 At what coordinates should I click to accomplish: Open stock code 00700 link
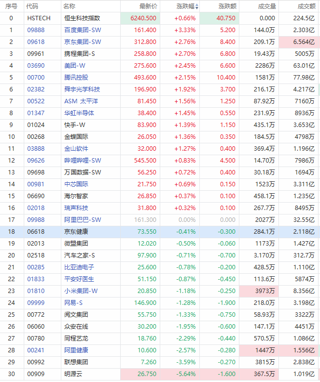click(x=36, y=78)
